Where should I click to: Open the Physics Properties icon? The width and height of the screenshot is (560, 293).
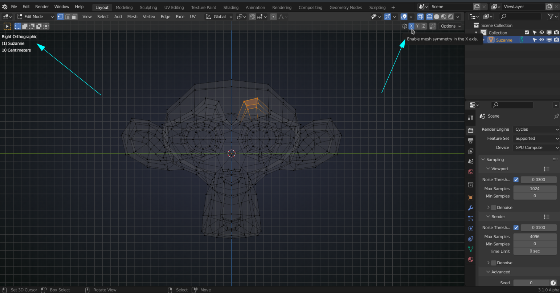click(470, 228)
